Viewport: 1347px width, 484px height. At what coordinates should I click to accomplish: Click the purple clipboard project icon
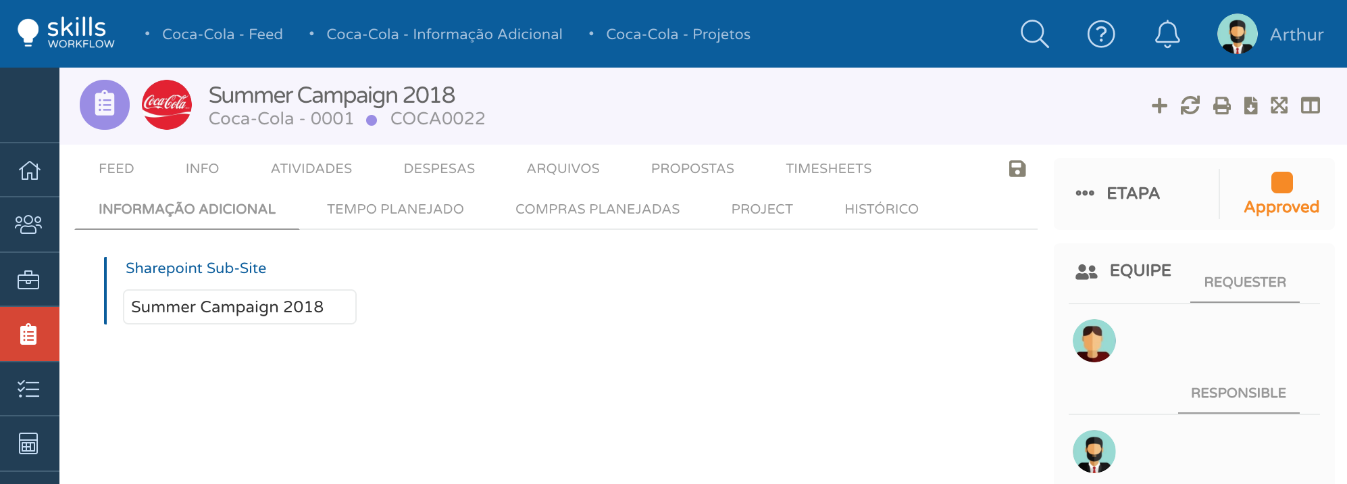pos(105,105)
